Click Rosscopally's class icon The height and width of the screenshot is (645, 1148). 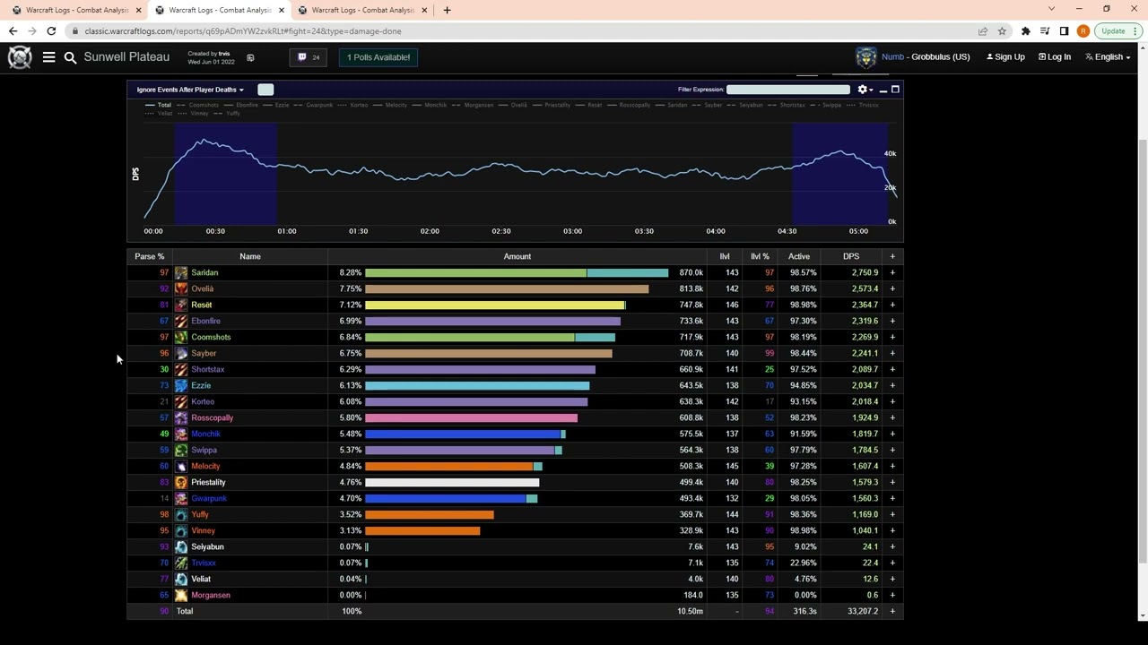coord(181,417)
